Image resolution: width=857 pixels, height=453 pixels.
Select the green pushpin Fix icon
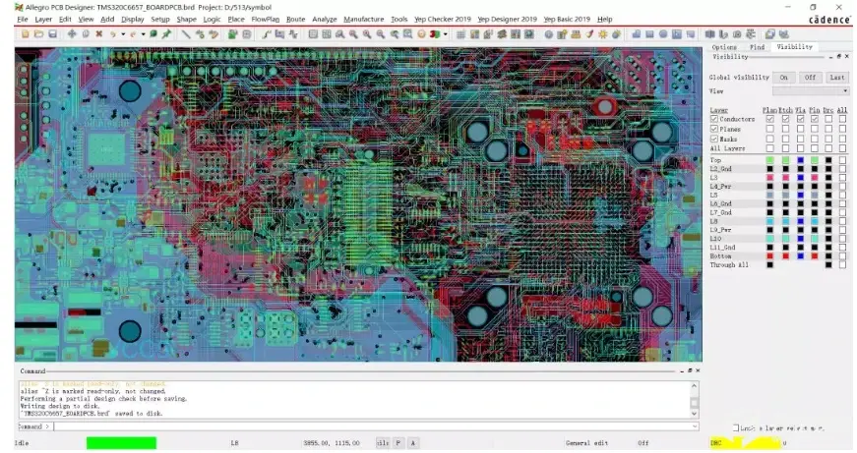166,33
